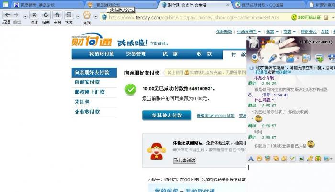Click the tenpay URL address field

pyautogui.click(x=193, y=18)
